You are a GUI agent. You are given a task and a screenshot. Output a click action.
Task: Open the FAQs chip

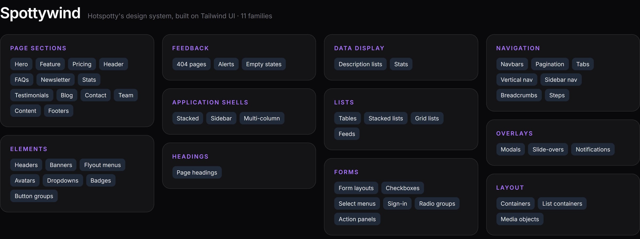(x=22, y=80)
